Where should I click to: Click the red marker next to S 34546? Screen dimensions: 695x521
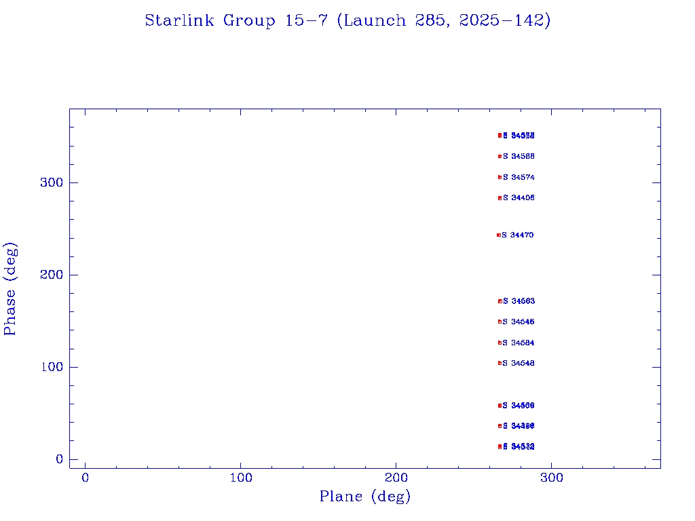pos(500,322)
